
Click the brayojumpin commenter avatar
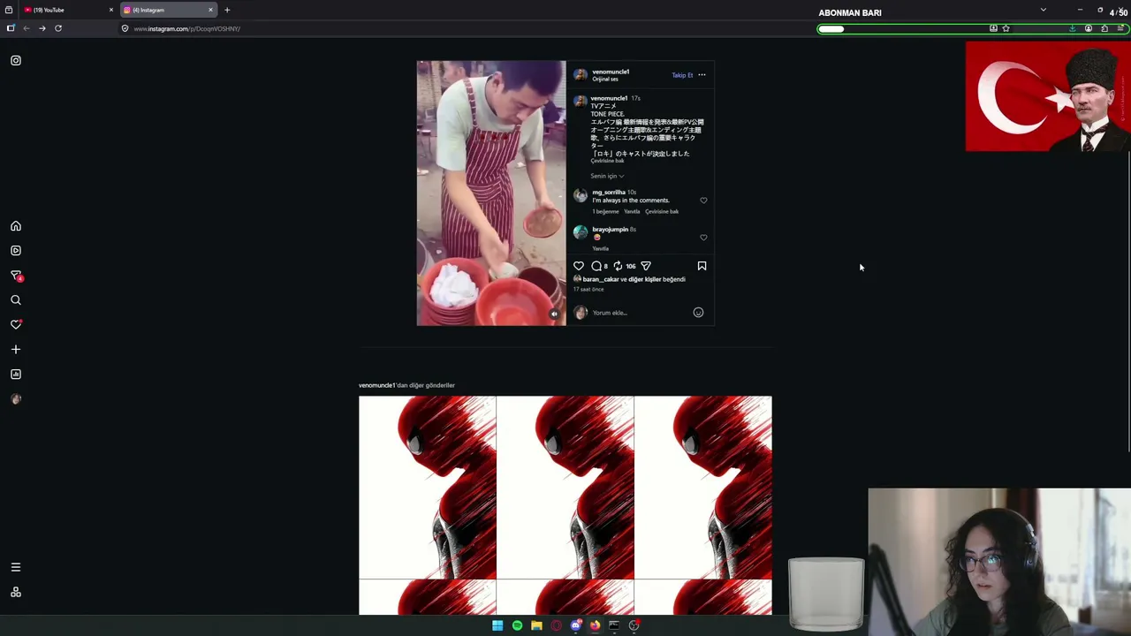[x=580, y=232]
